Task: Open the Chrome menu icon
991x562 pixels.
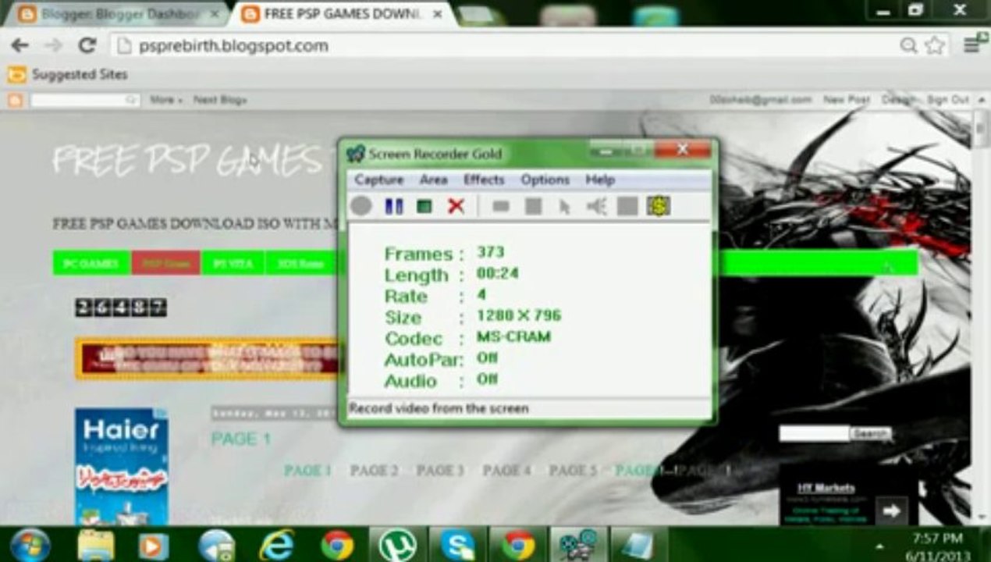Action: [973, 45]
